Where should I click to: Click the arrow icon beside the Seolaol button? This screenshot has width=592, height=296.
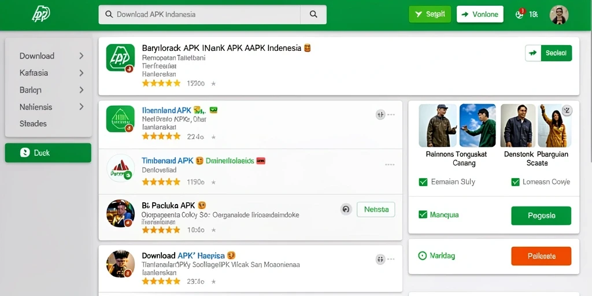pyautogui.click(x=533, y=53)
